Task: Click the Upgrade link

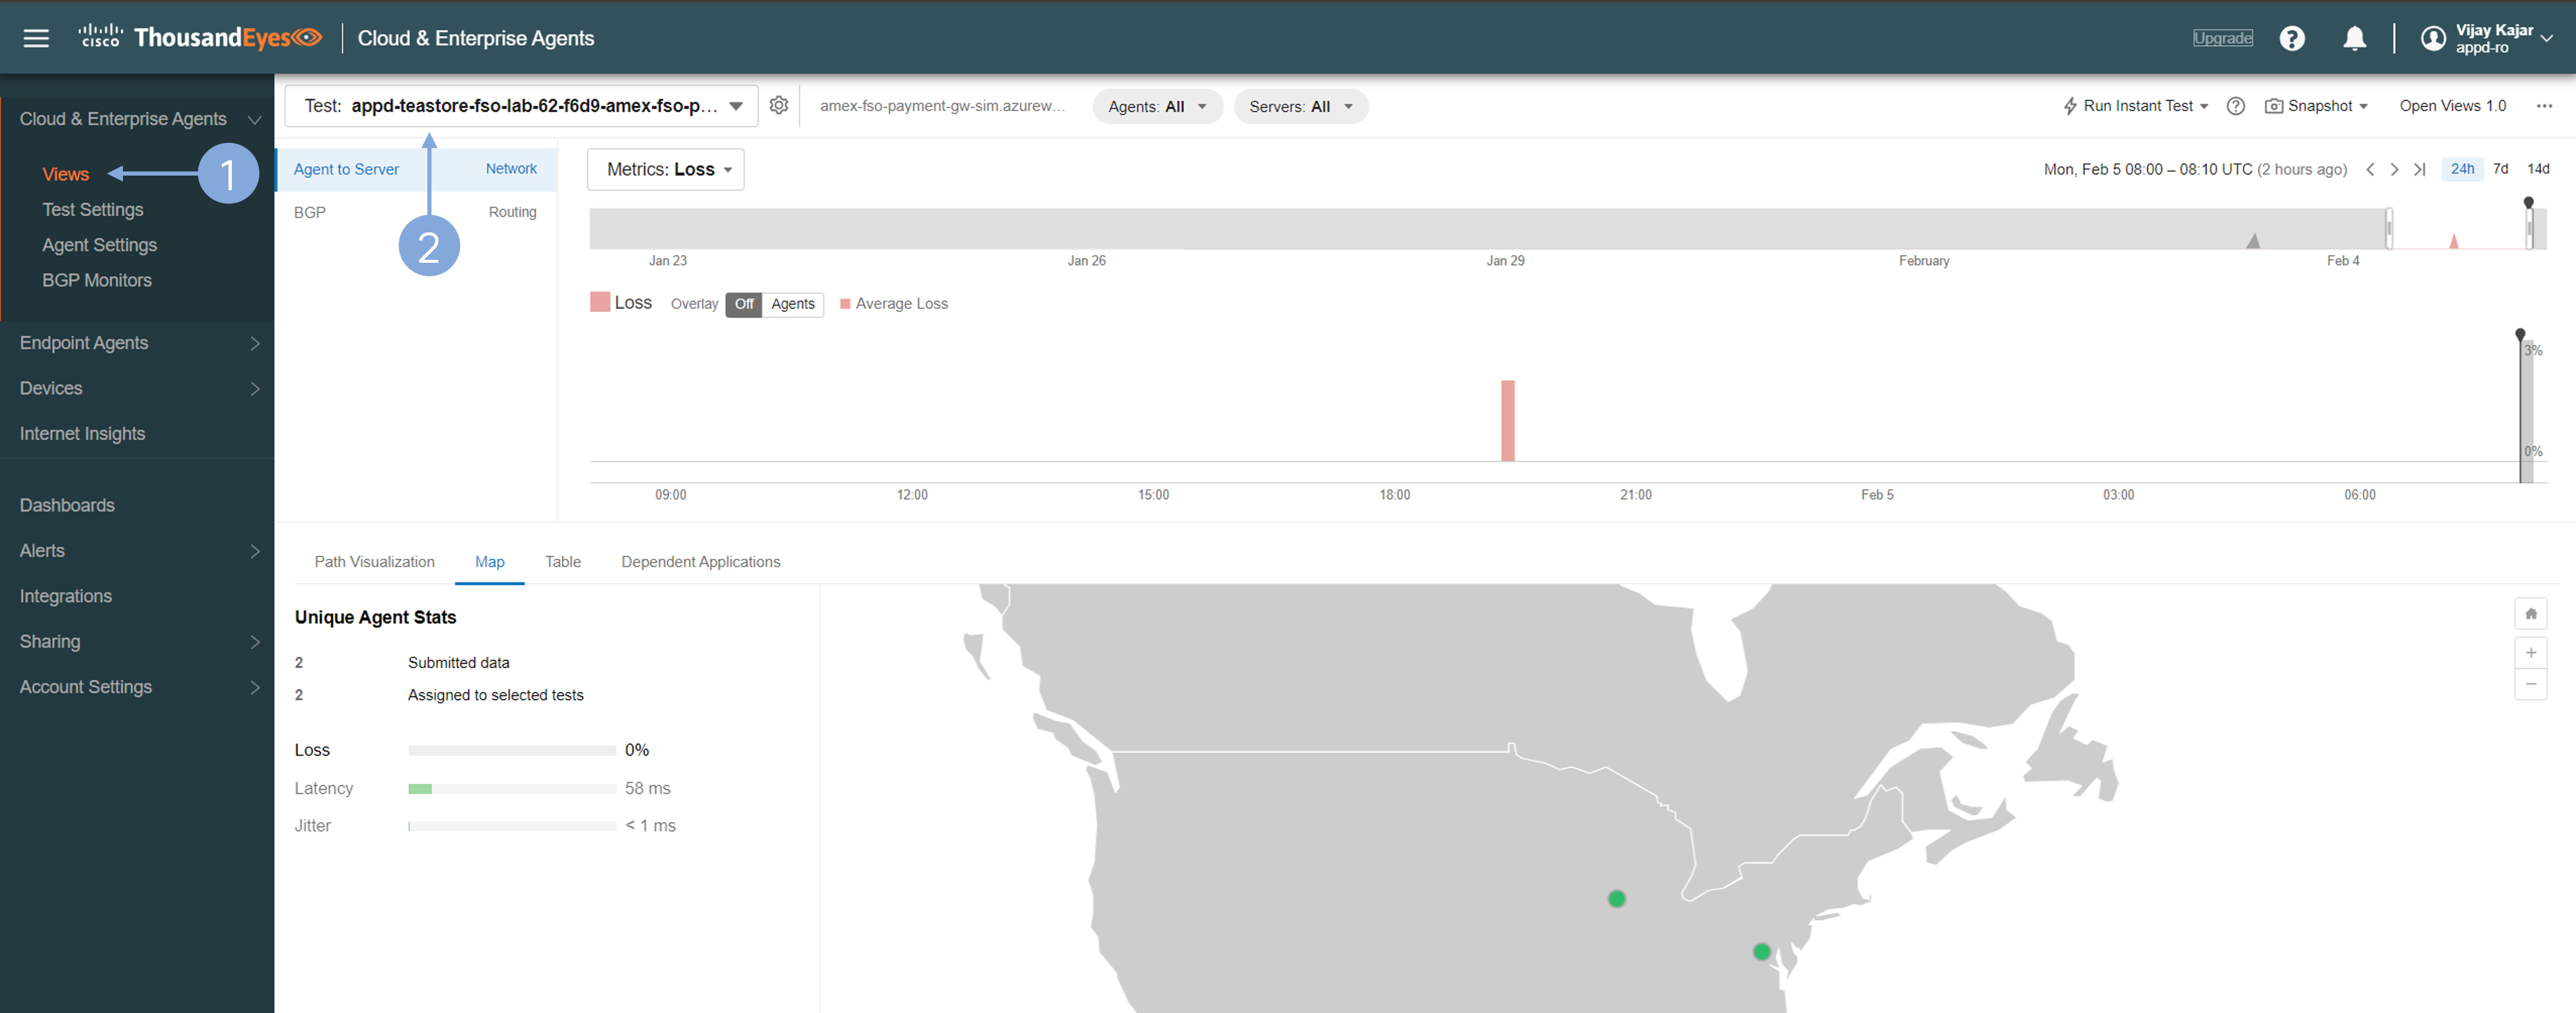Action: click(2222, 38)
